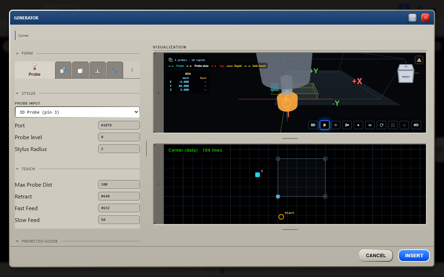The width and height of the screenshot is (444, 277).
Task: Open the axis arrow coordinate tab
Action: pos(115,70)
